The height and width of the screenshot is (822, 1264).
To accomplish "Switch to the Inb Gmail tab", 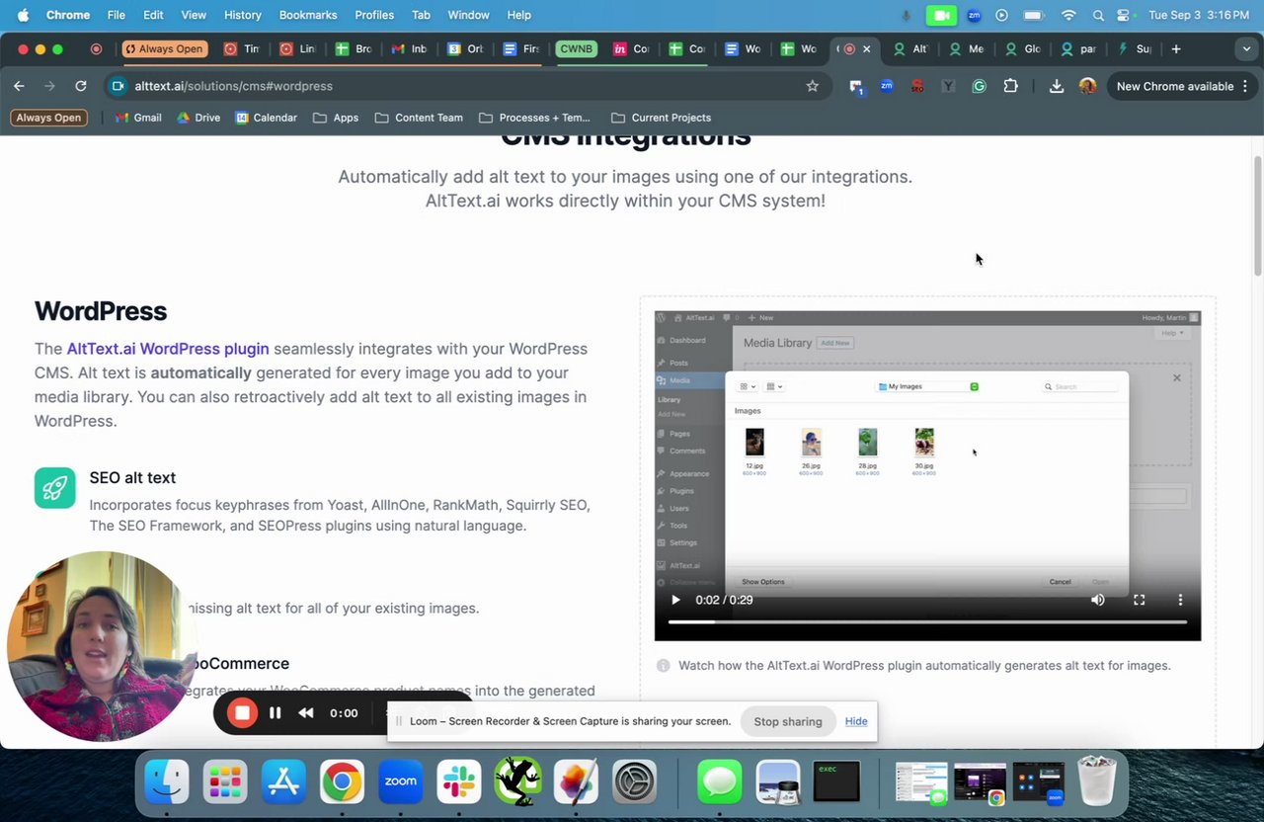I will pyautogui.click(x=408, y=48).
